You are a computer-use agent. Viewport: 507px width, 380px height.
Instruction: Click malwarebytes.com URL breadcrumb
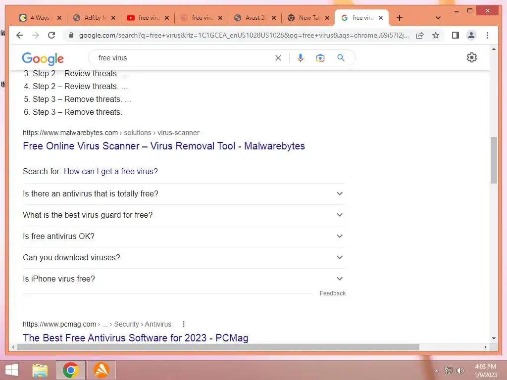[x=111, y=133]
